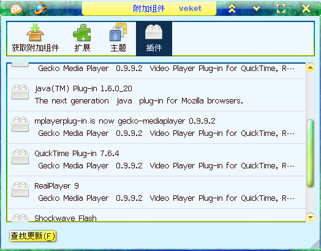321x251 pixels.
Task: Click the window resize grip at bottom corner
Action: click(x=315, y=244)
